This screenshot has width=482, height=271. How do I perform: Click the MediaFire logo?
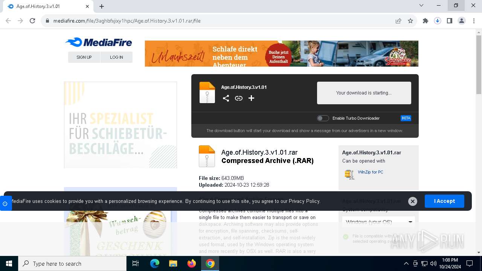(99, 43)
